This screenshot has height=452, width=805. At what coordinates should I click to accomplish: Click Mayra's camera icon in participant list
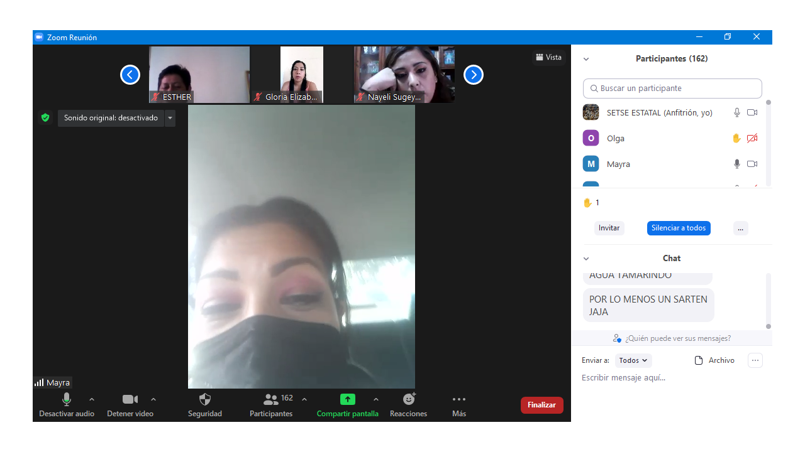point(752,164)
